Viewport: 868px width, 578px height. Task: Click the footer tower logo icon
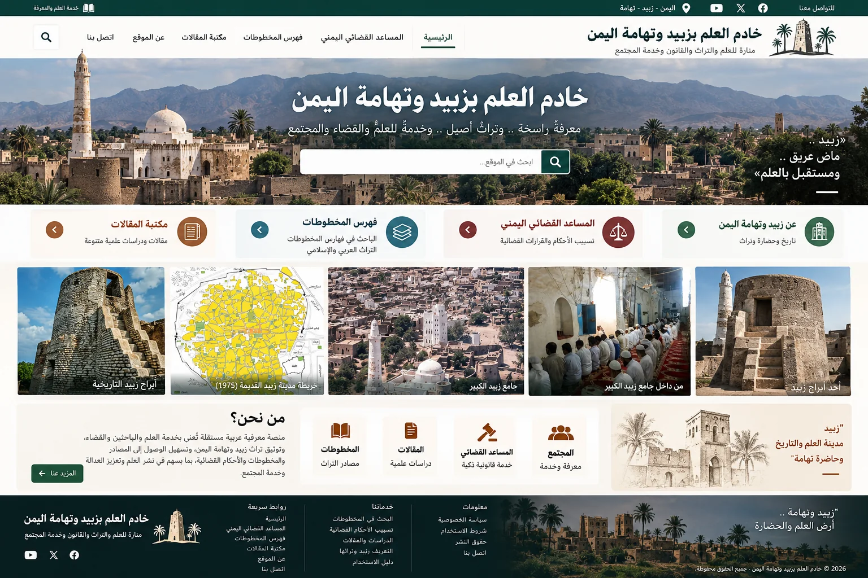(x=177, y=527)
